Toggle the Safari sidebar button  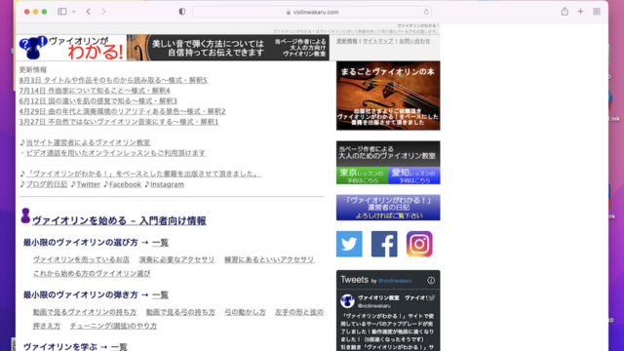[62, 12]
